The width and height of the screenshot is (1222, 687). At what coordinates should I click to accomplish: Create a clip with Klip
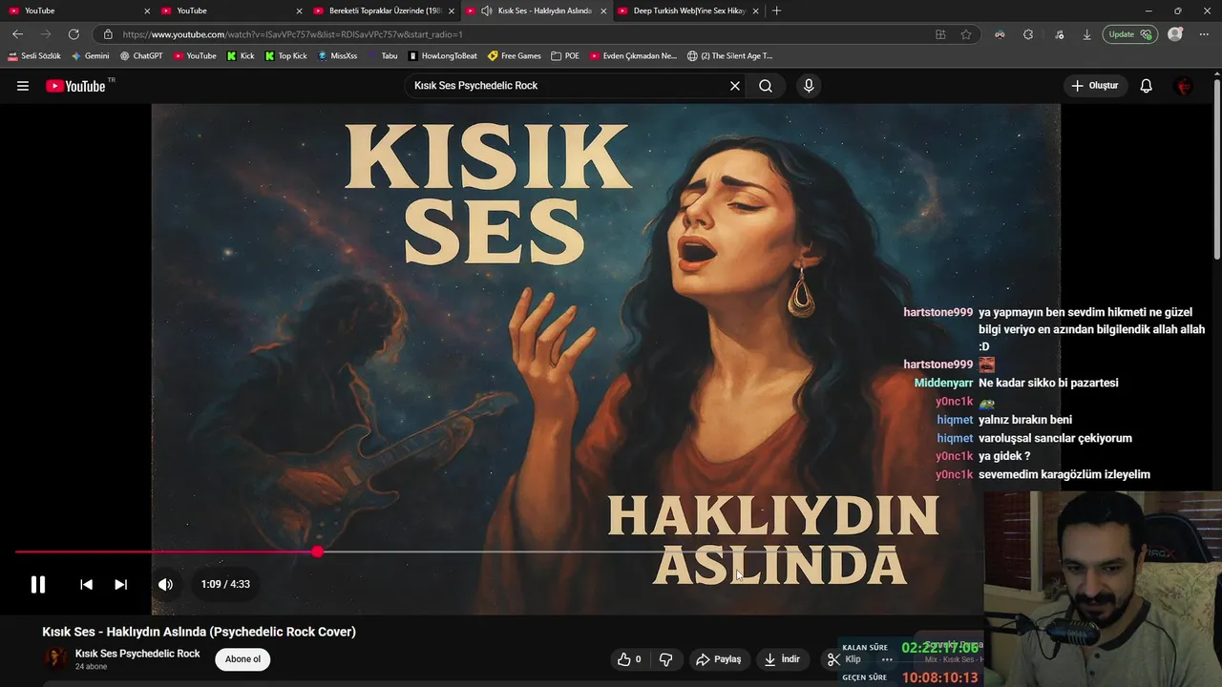click(x=844, y=659)
